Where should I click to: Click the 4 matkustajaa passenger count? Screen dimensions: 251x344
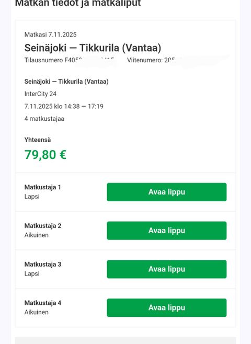44,119
